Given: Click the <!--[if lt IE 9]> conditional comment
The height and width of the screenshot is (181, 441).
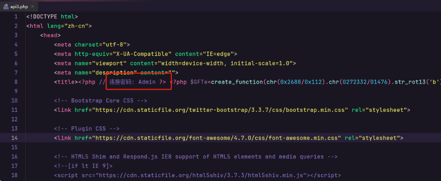Looking at the screenshot, I should (83, 166).
